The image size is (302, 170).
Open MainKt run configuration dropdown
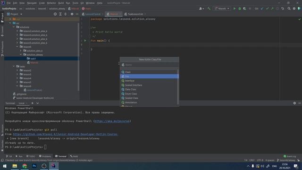222,8
